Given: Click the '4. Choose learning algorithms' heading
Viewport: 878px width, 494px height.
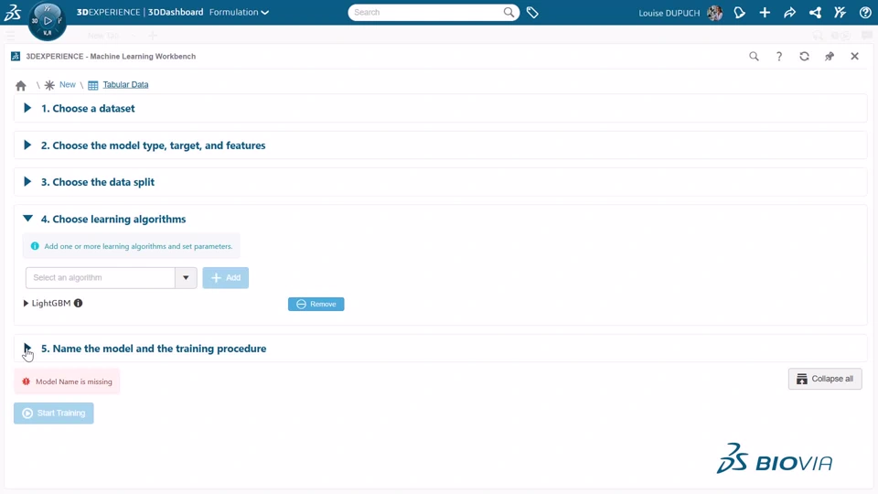Looking at the screenshot, I should pyautogui.click(x=113, y=219).
